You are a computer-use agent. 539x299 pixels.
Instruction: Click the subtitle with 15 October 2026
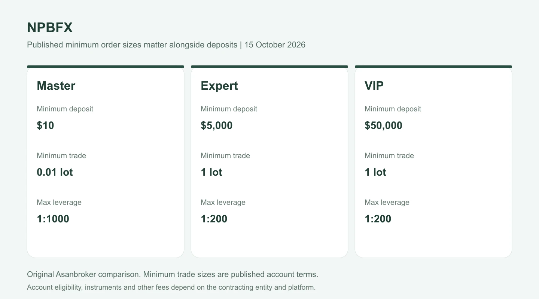(166, 45)
